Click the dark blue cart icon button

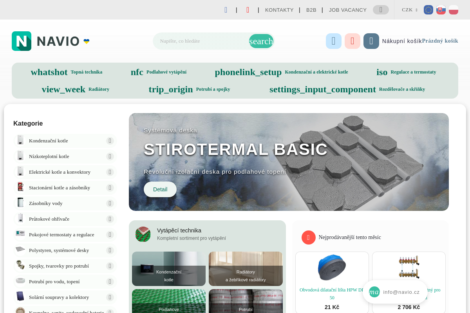[371, 41]
